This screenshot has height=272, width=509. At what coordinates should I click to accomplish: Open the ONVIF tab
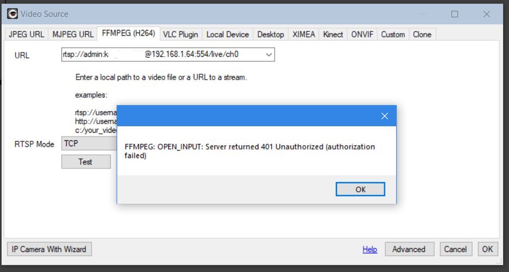[x=362, y=34]
